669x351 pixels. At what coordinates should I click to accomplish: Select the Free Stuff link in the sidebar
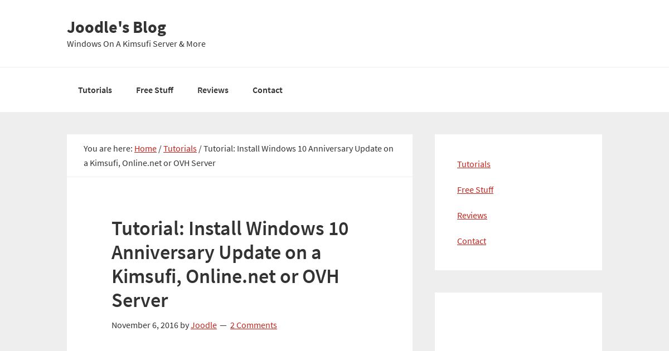pos(475,189)
